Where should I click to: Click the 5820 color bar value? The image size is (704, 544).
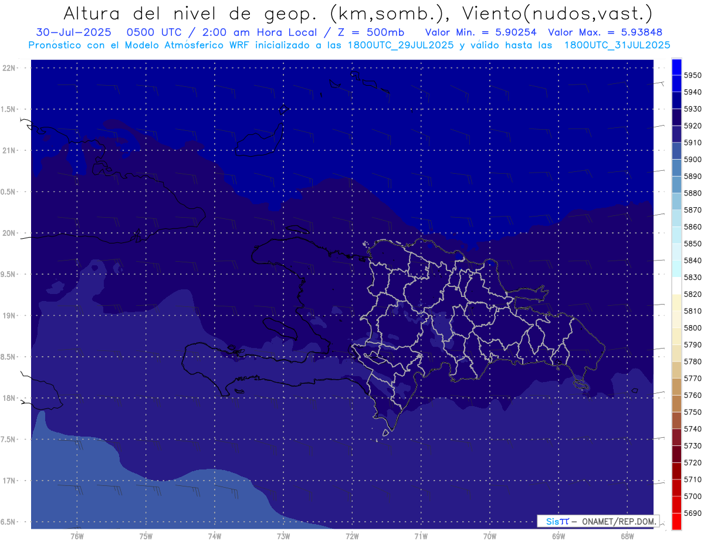[x=692, y=294]
